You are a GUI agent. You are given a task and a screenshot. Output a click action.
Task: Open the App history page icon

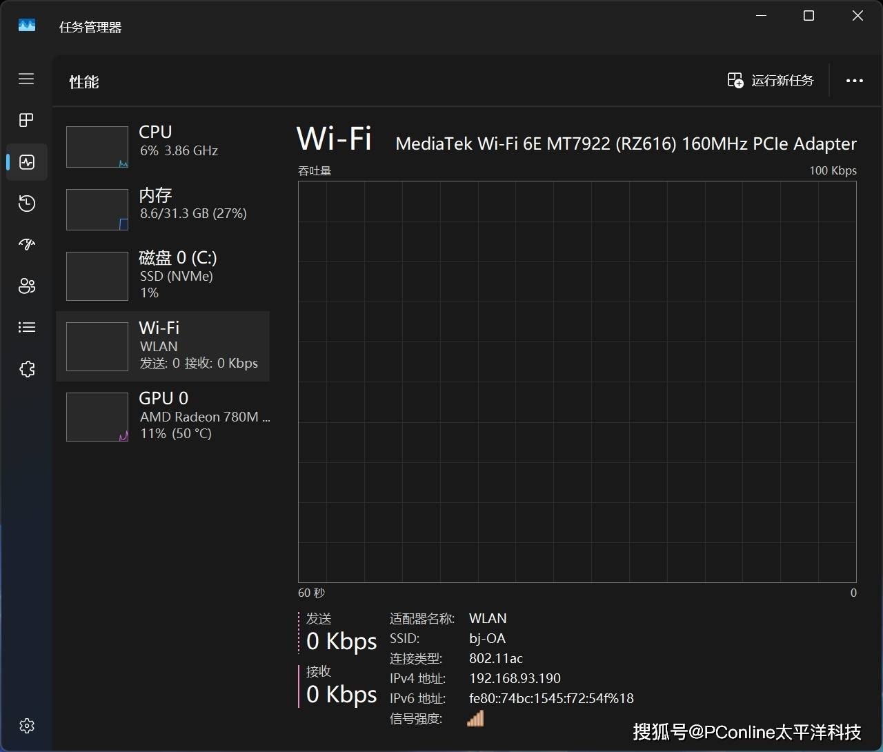(x=27, y=204)
